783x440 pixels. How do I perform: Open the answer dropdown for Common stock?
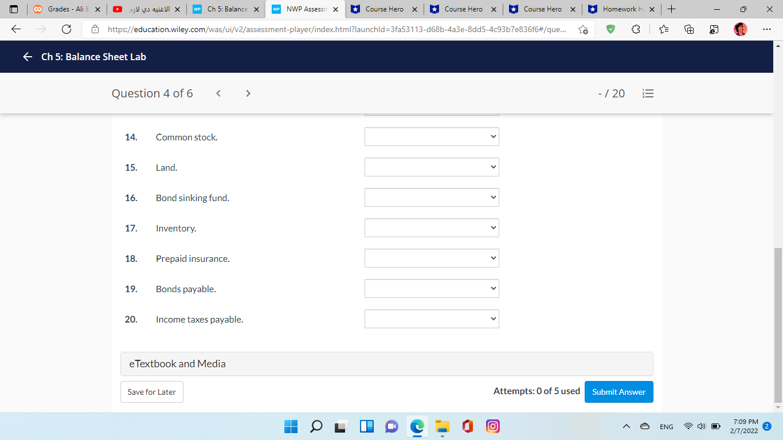click(432, 136)
